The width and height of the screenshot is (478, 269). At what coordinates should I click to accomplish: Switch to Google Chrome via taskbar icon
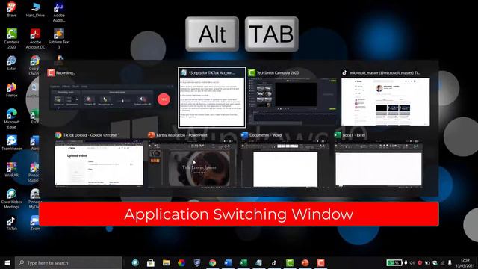[212, 262]
